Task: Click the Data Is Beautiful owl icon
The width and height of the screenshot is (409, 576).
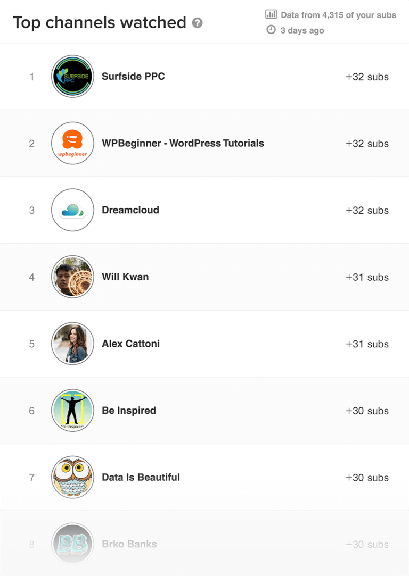Action: (x=72, y=477)
